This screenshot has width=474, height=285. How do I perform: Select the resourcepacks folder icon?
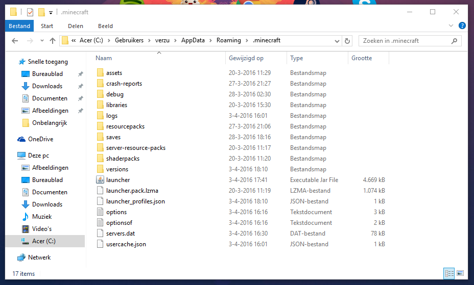[x=100, y=126]
